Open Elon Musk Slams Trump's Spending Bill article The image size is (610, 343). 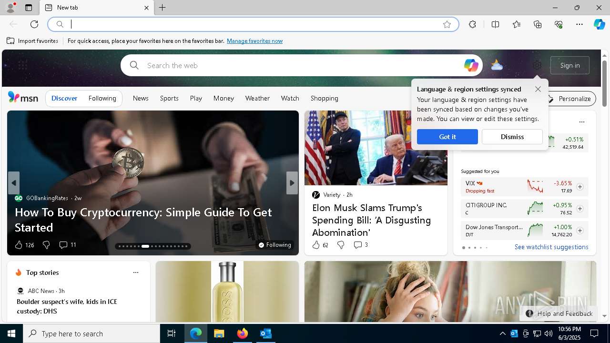coord(372,220)
